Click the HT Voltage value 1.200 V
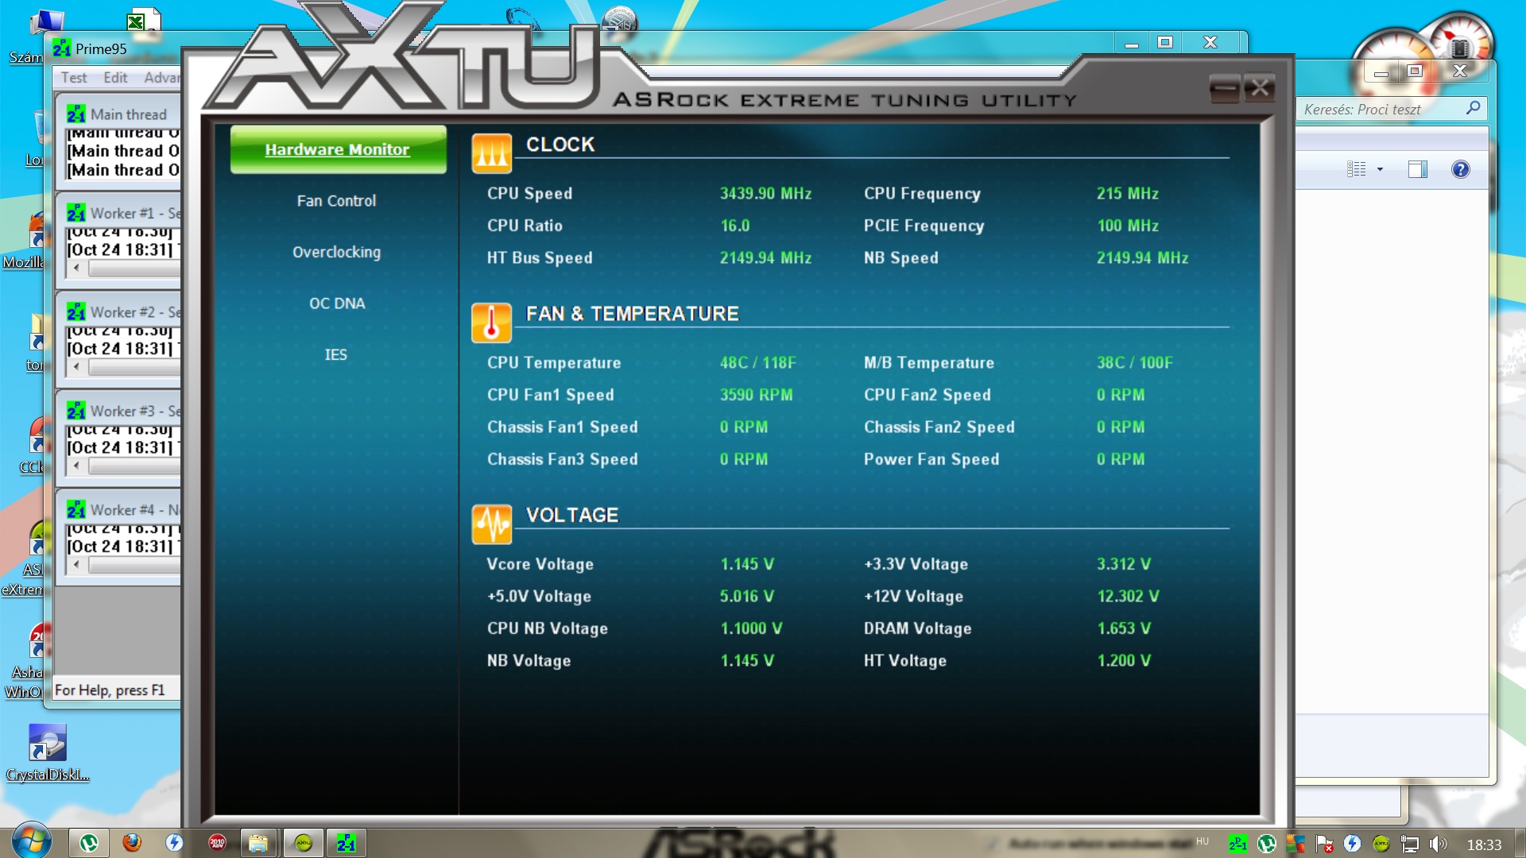Viewport: 1526px width, 858px height. [x=1124, y=661]
